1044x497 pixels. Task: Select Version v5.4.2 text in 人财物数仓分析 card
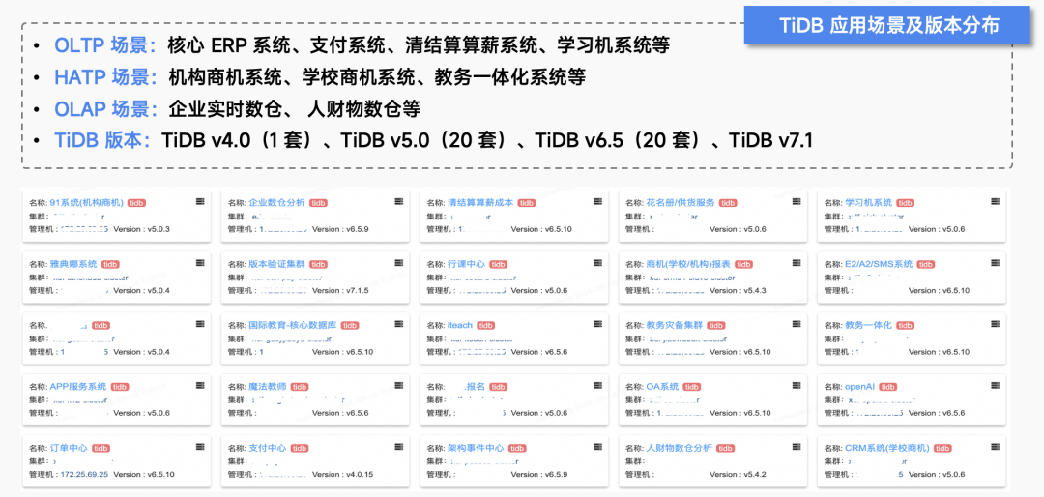coord(738,475)
